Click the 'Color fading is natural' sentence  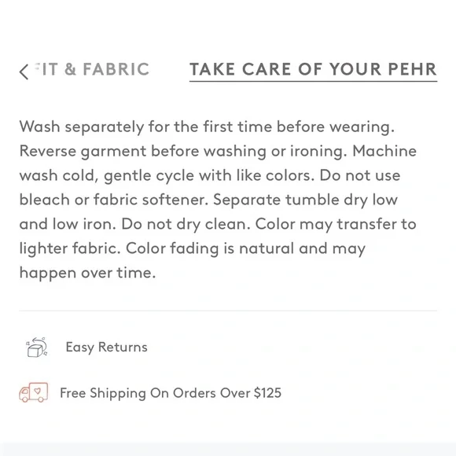tap(210, 249)
